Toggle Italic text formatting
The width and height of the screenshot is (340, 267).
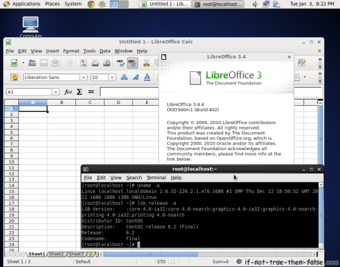point(136,77)
